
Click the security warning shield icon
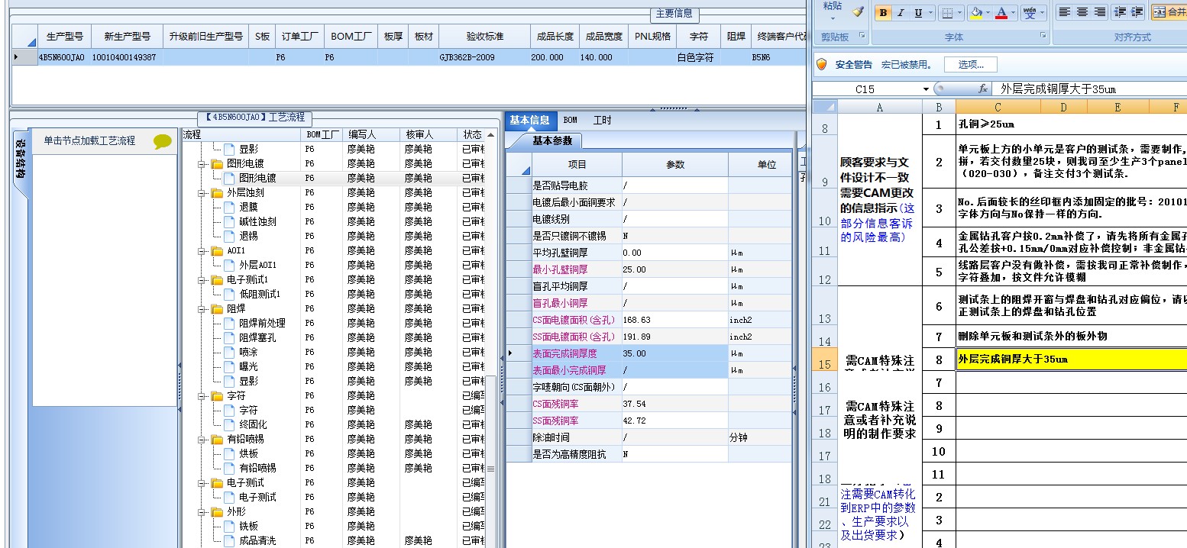[822, 65]
